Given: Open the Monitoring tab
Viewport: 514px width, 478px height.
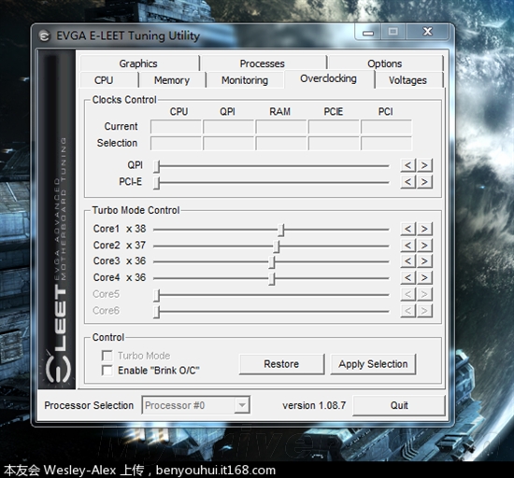Looking at the screenshot, I should point(245,80).
